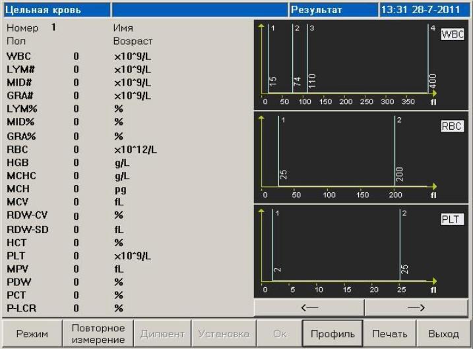Click the grayed Дилюент button
Screen dimensions: 473x349
tap(162, 334)
